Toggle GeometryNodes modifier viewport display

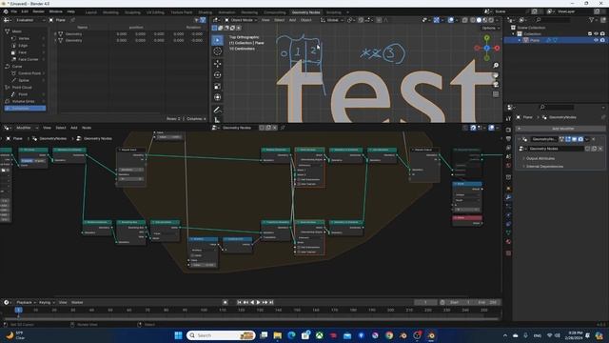[574, 139]
